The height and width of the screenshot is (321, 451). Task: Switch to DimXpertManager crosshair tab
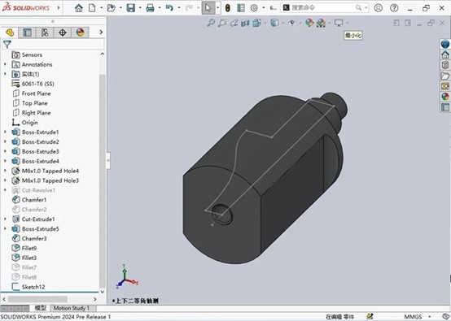click(x=63, y=33)
